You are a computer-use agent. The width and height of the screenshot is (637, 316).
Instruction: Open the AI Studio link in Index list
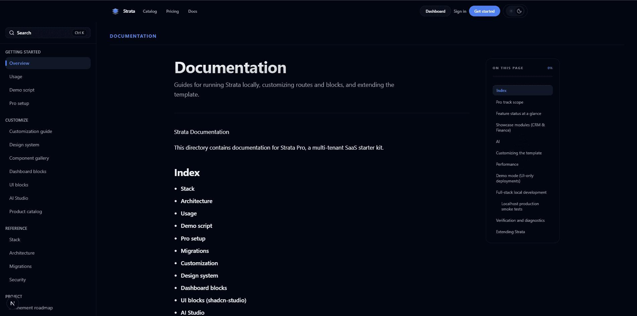pos(193,313)
